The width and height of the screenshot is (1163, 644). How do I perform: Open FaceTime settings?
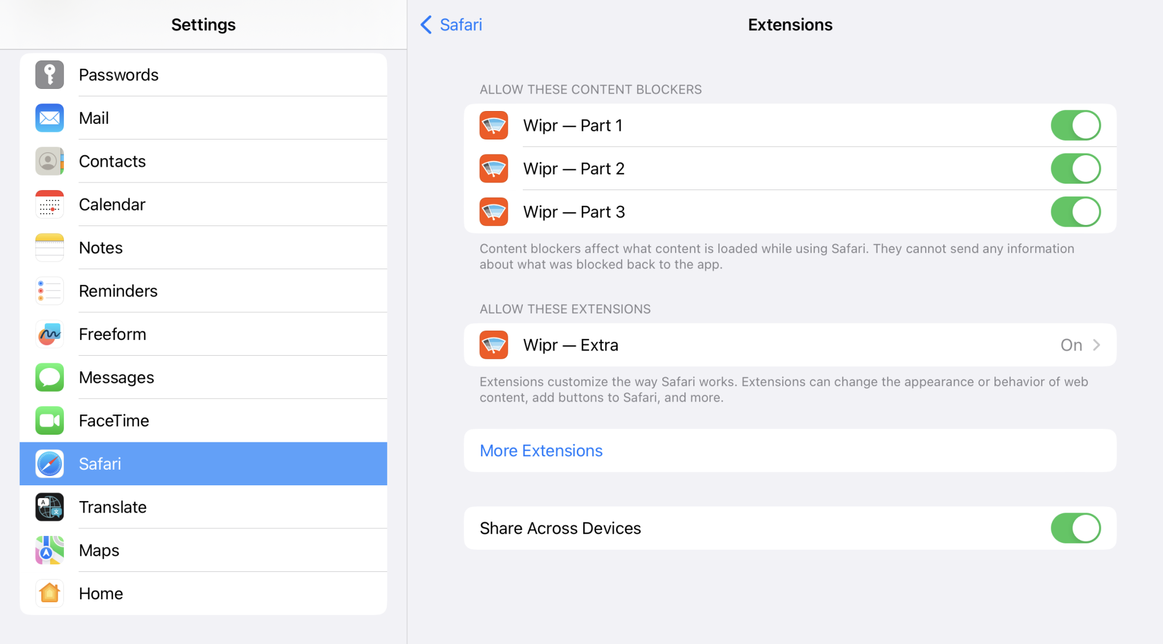coord(204,421)
